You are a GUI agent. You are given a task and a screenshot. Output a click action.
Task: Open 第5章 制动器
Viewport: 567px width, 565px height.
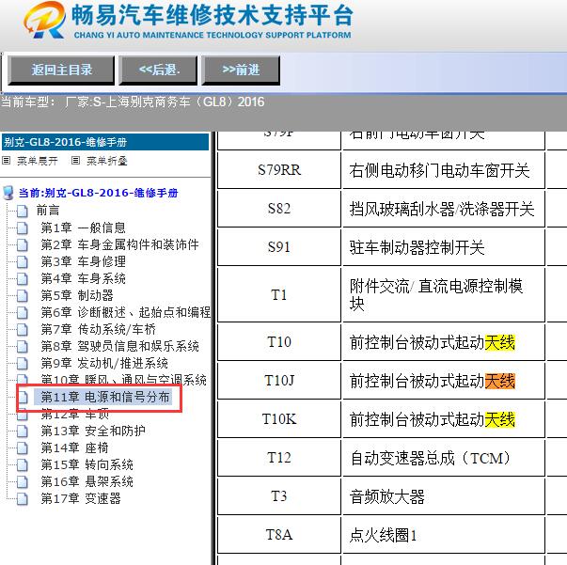(77, 296)
